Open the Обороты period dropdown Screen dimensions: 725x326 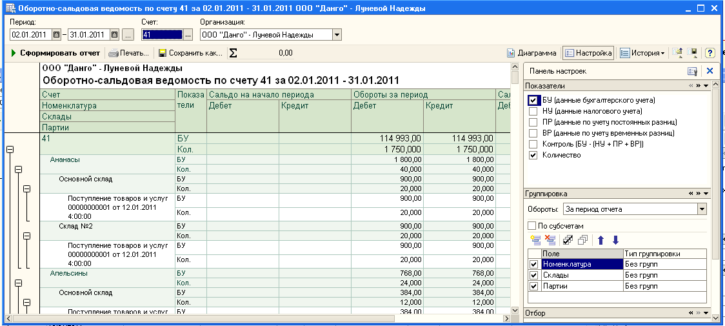pyautogui.click(x=702, y=209)
